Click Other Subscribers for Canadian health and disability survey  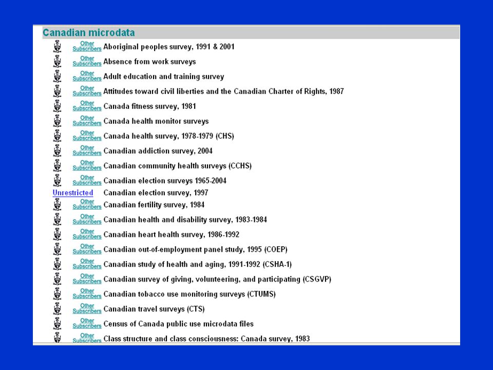click(87, 219)
